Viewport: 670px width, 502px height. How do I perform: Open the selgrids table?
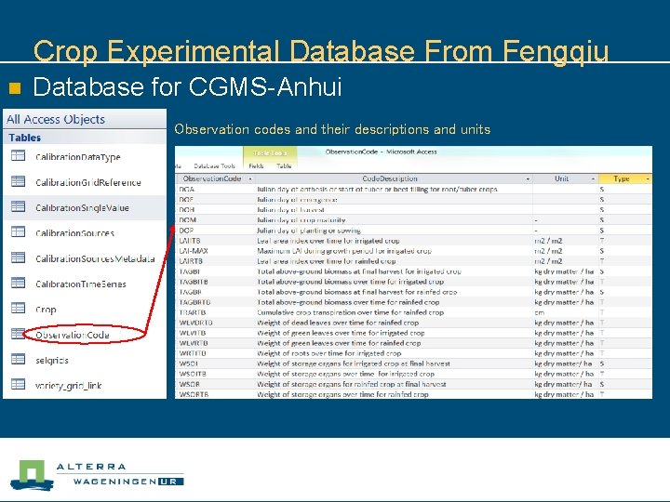point(52,361)
